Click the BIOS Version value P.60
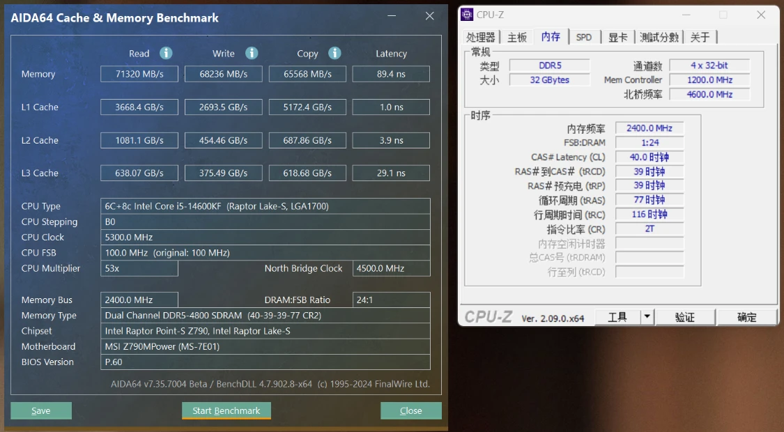This screenshot has width=784, height=432. point(266,362)
